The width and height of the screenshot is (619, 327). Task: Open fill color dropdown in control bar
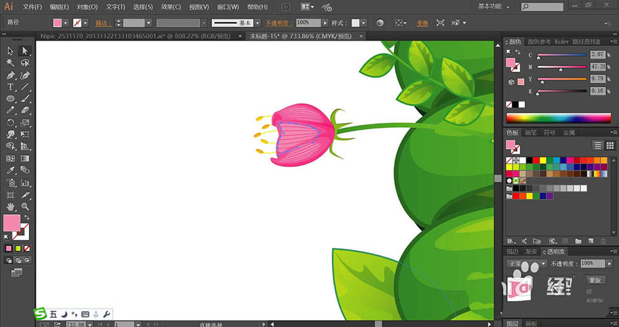pos(66,23)
